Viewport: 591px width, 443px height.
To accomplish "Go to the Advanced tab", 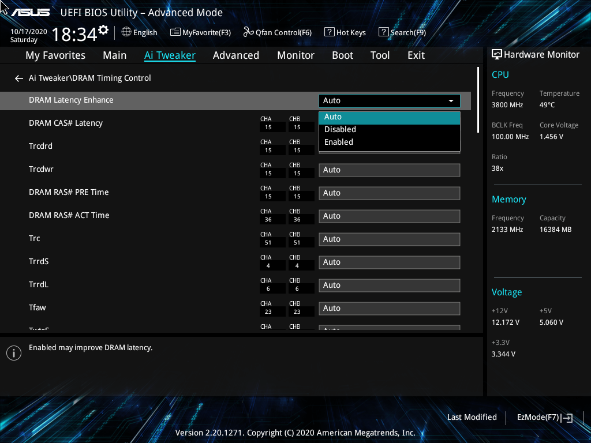I will click(x=236, y=55).
